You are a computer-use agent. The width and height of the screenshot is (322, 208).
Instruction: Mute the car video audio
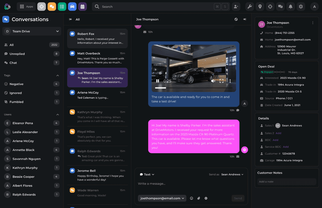pos(213,81)
